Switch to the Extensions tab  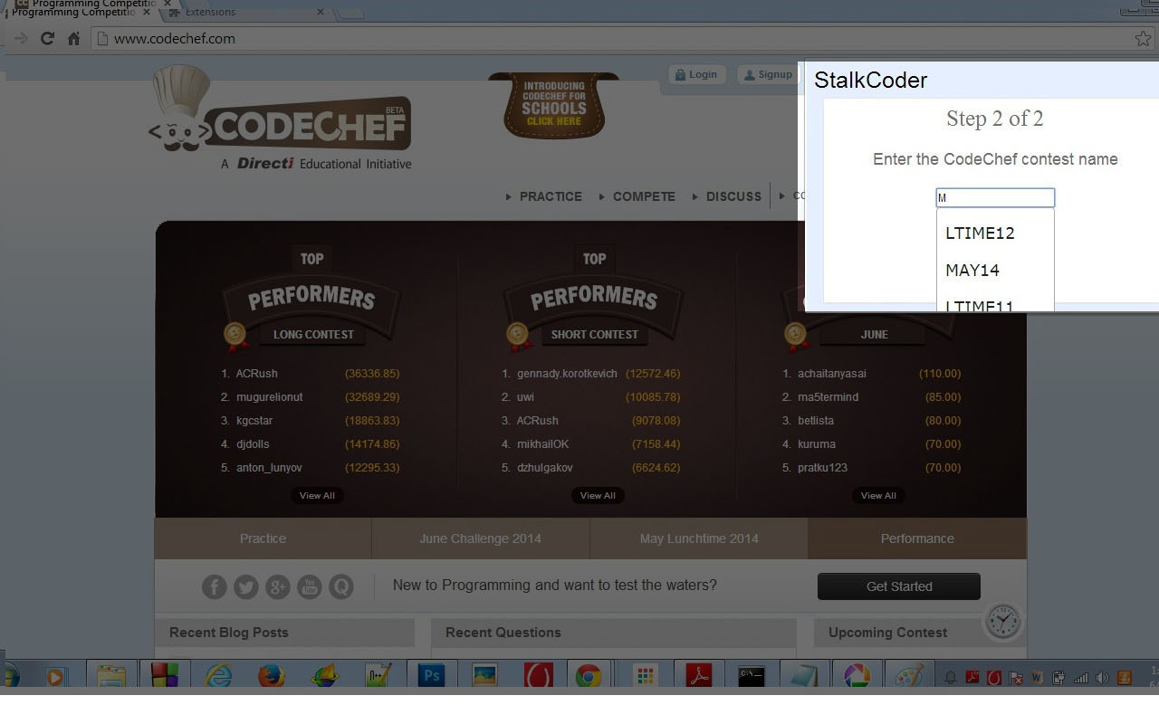pos(243,12)
